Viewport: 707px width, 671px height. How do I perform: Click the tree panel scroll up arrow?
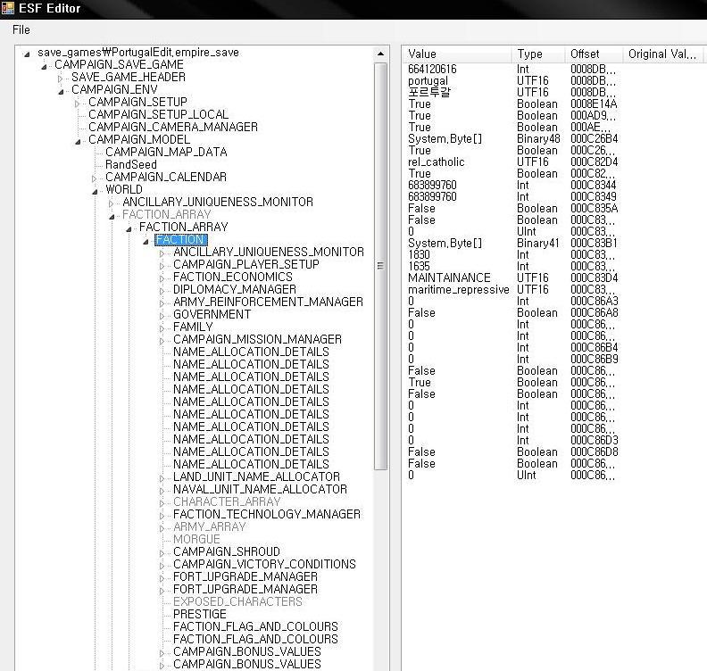381,54
